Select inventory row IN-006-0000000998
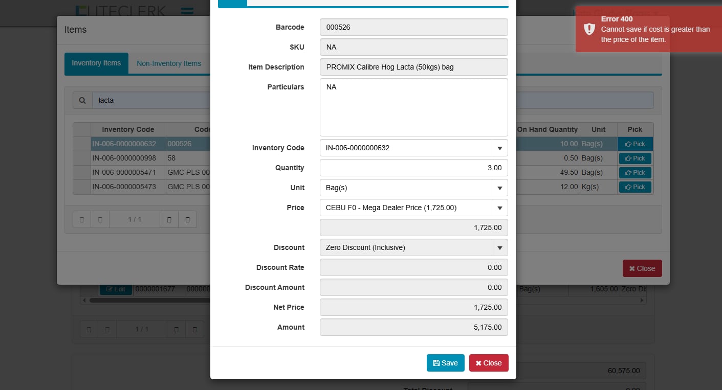Viewport: 722px width, 390px height. click(x=124, y=158)
